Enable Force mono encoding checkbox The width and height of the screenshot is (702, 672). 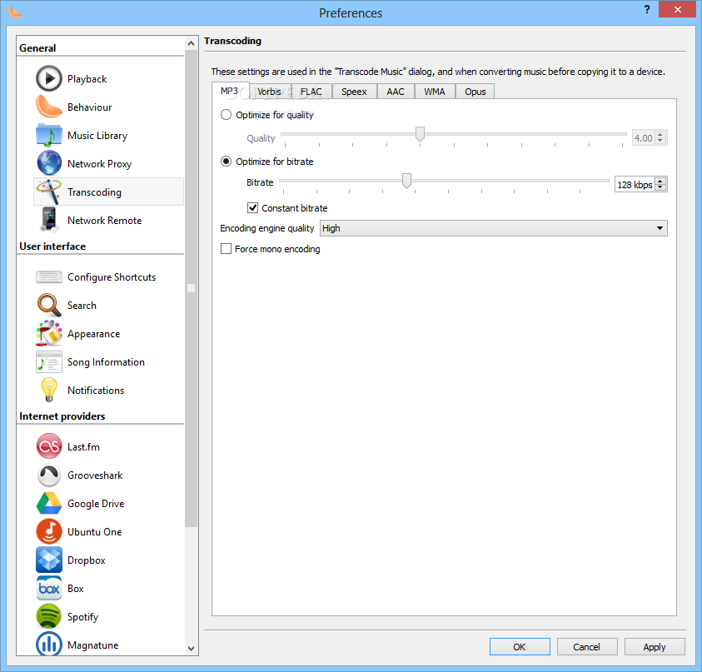coord(227,248)
